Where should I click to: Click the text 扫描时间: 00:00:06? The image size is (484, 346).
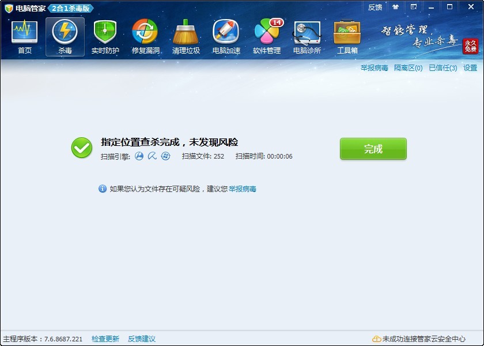coord(264,156)
